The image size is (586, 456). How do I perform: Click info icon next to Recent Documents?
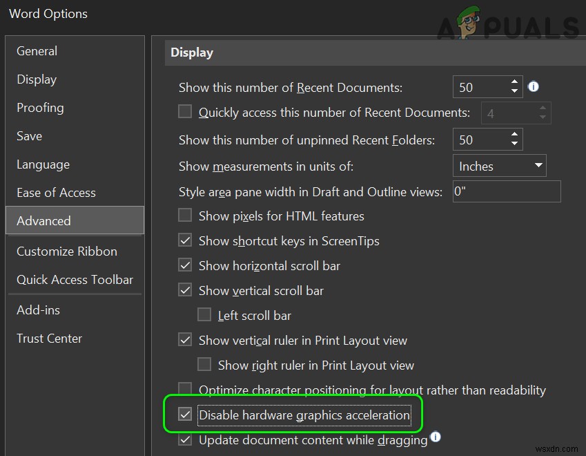tap(534, 87)
